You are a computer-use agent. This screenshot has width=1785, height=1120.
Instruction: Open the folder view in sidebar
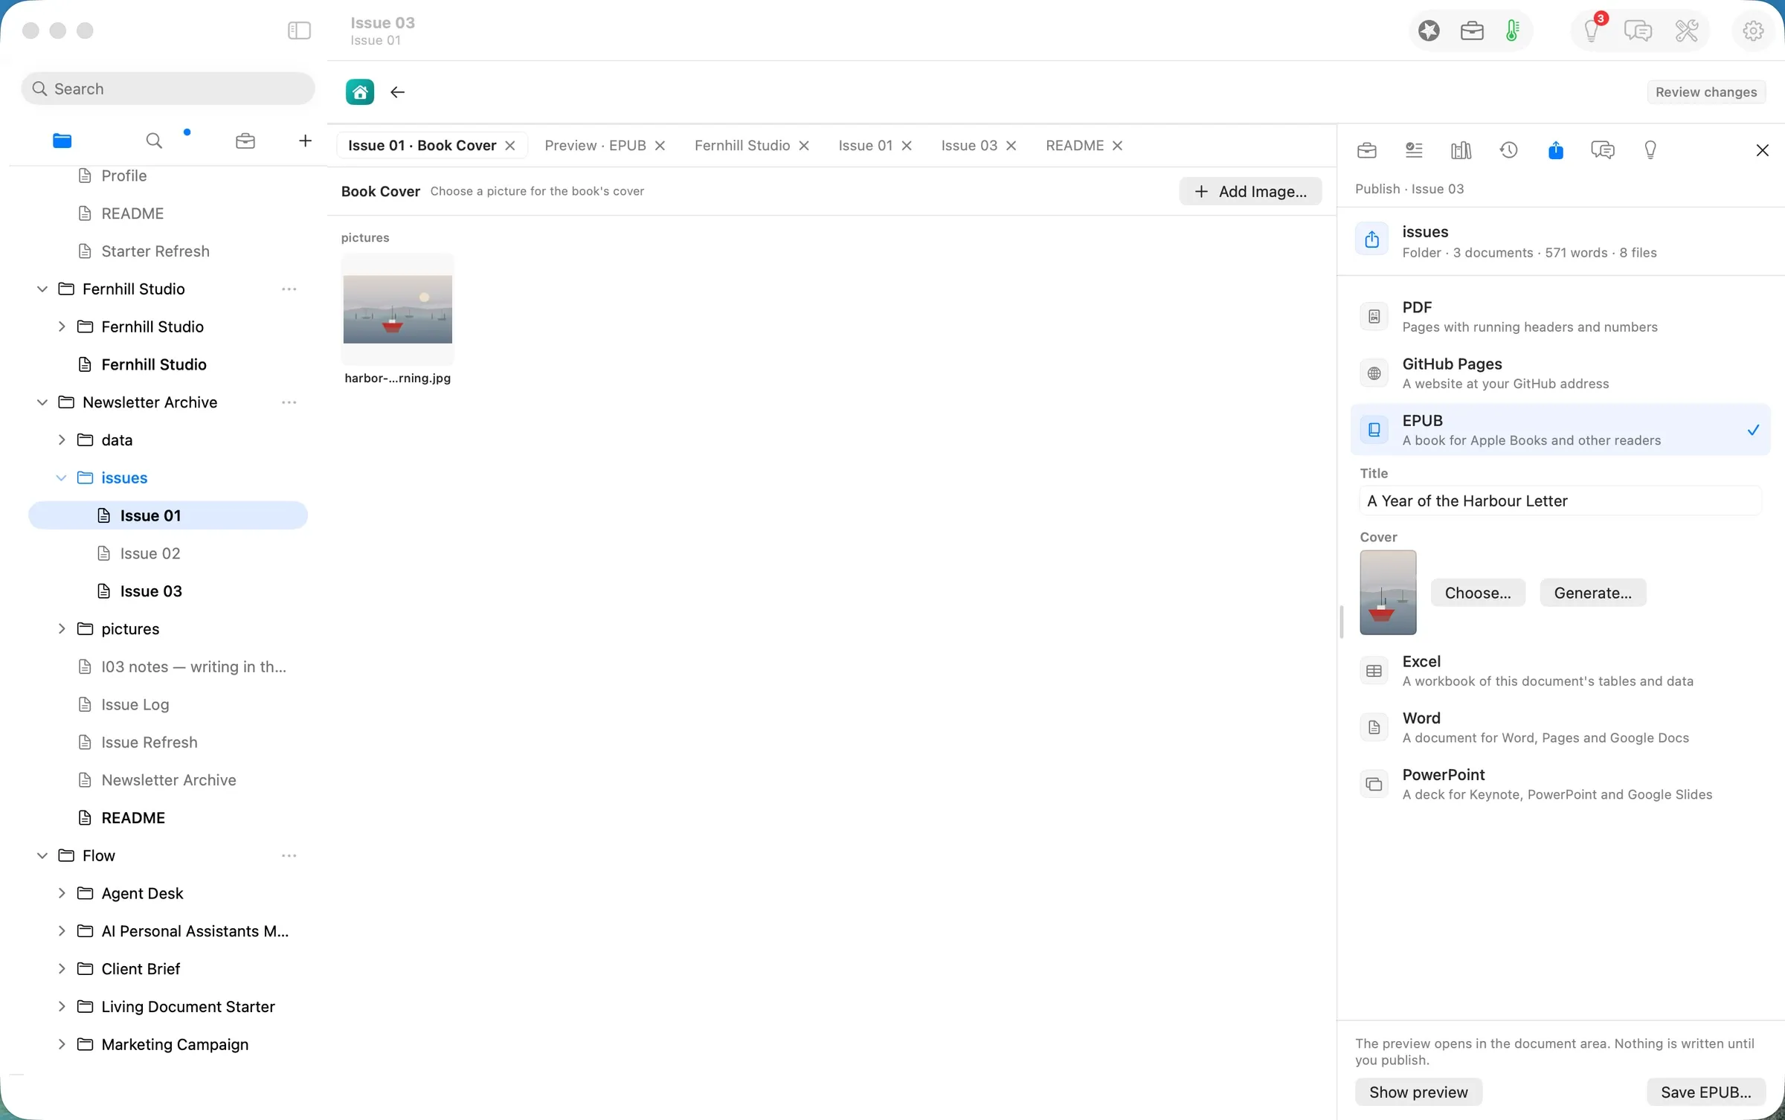[62, 141]
